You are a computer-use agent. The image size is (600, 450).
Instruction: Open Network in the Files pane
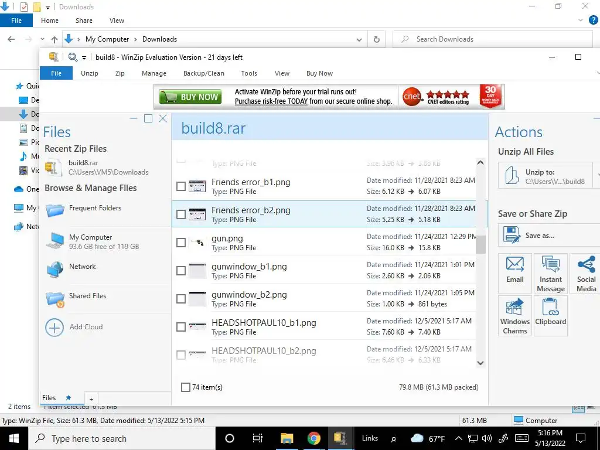tap(71, 268)
